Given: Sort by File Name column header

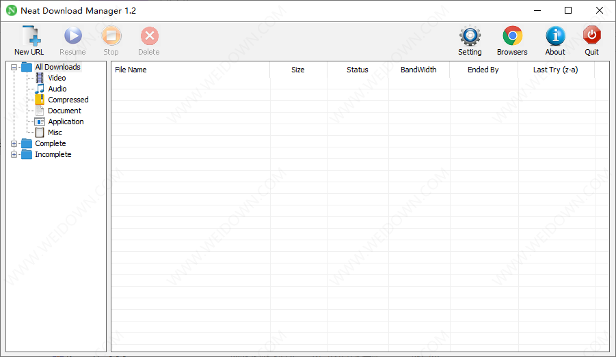Looking at the screenshot, I should click(191, 70).
